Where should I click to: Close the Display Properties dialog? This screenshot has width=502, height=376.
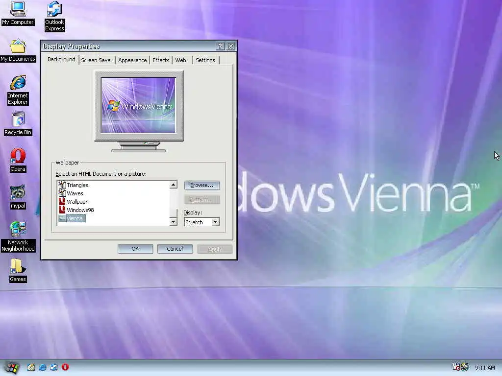click(x=230, y=46)
